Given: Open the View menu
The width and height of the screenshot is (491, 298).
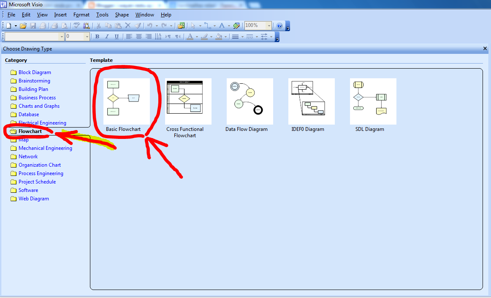Looking at the screenshot, I should click(x=42, y=15).
